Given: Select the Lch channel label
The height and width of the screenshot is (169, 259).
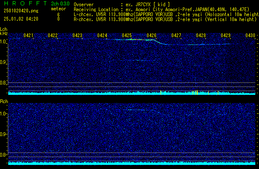Looking at the screenshot, I should 4,29.
